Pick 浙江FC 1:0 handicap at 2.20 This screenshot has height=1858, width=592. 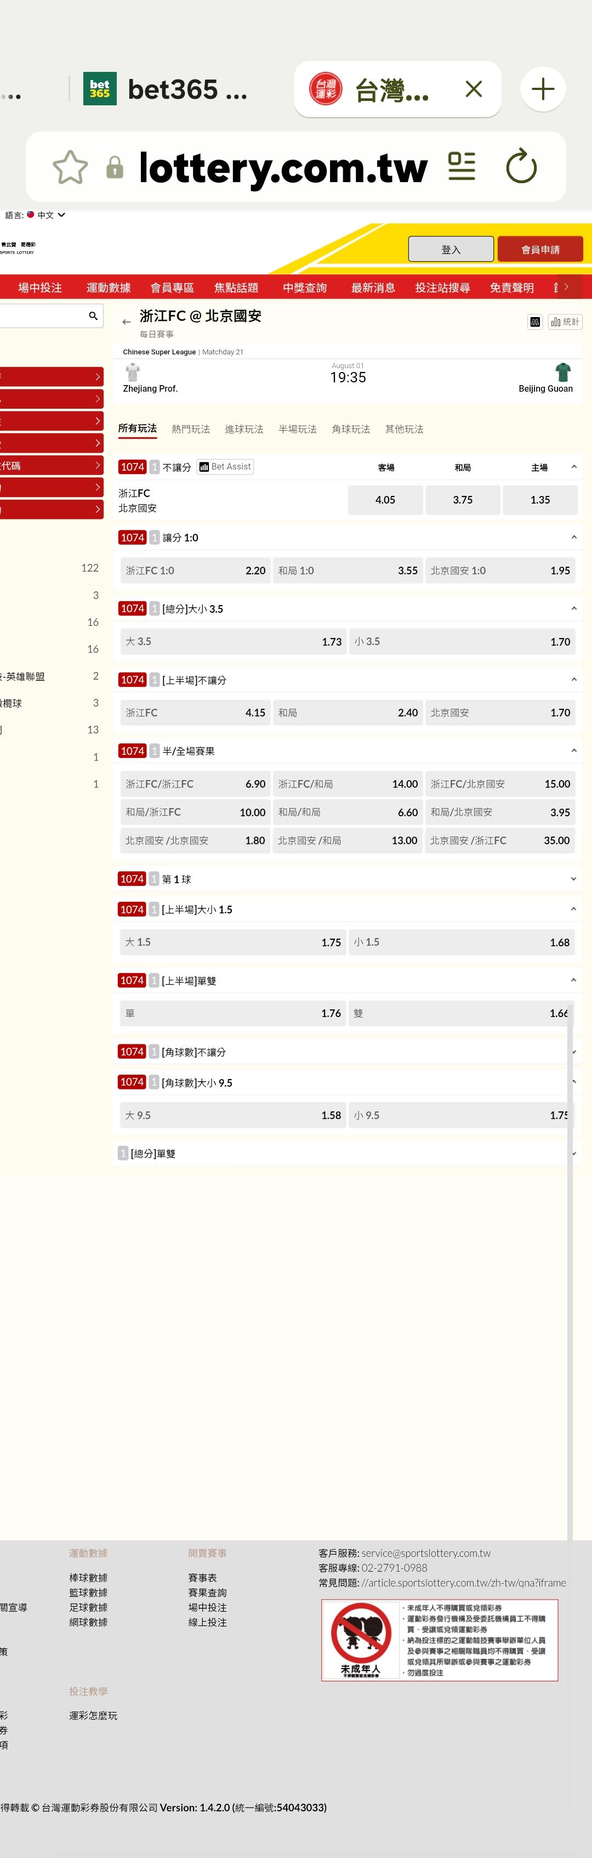click(195, 571)
